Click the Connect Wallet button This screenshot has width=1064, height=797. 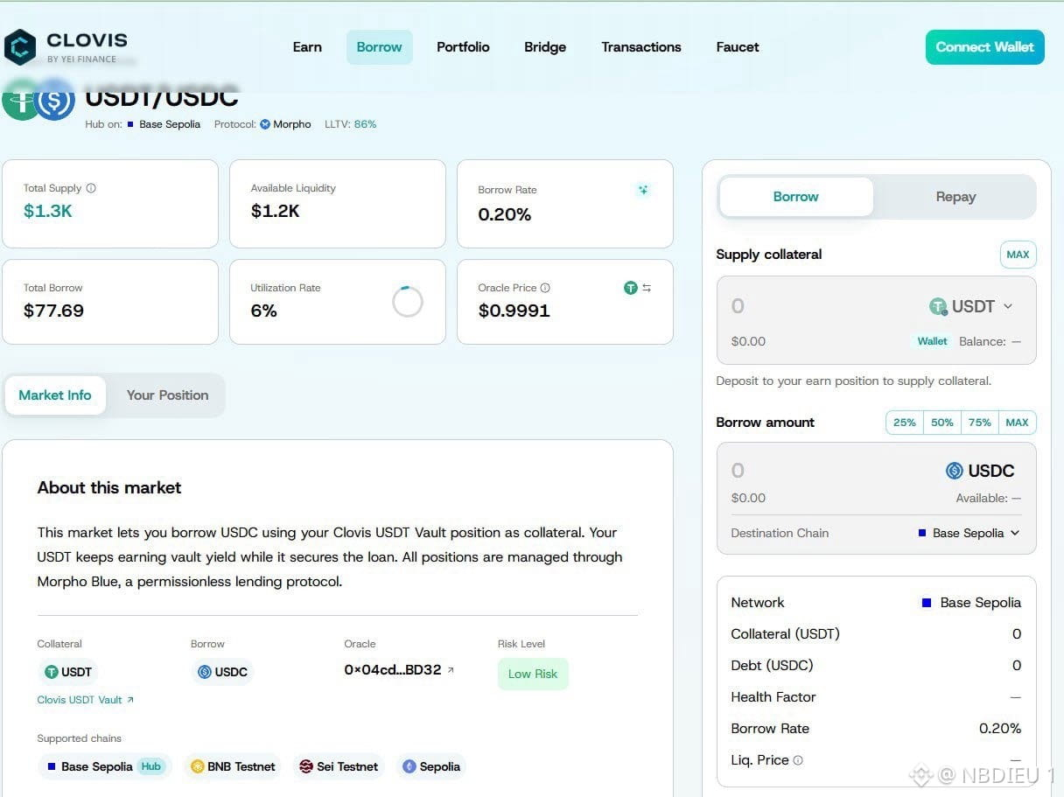[984, 47]
